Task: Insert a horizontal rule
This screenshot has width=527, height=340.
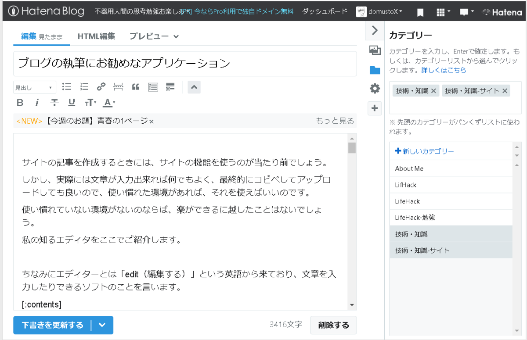Action: (118, 87)
